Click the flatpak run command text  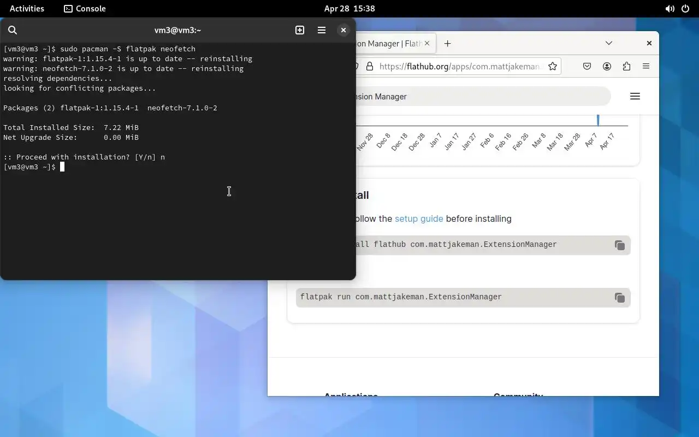click(401, 297)
